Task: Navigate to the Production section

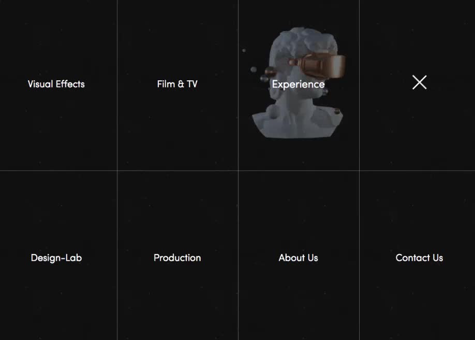Action: pos(177,258)
